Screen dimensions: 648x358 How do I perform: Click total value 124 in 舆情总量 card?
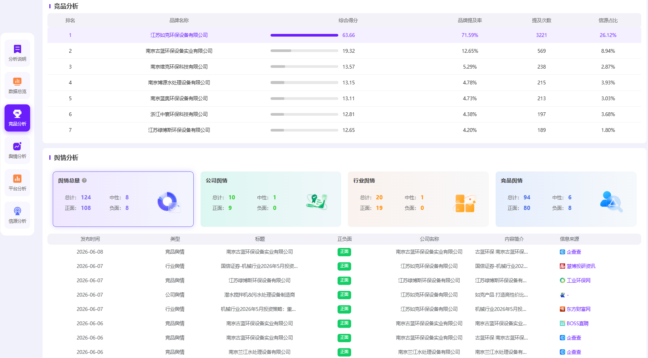pyautogui.click(x=86, y=197)
